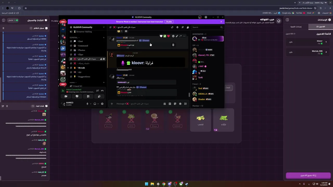333x187 pixels.
Task: Open screen share stream options
Action: (x=77, y=96)
